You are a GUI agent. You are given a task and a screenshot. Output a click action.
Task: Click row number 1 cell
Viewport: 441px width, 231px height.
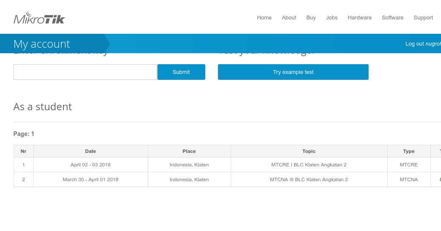click(24, 165)
